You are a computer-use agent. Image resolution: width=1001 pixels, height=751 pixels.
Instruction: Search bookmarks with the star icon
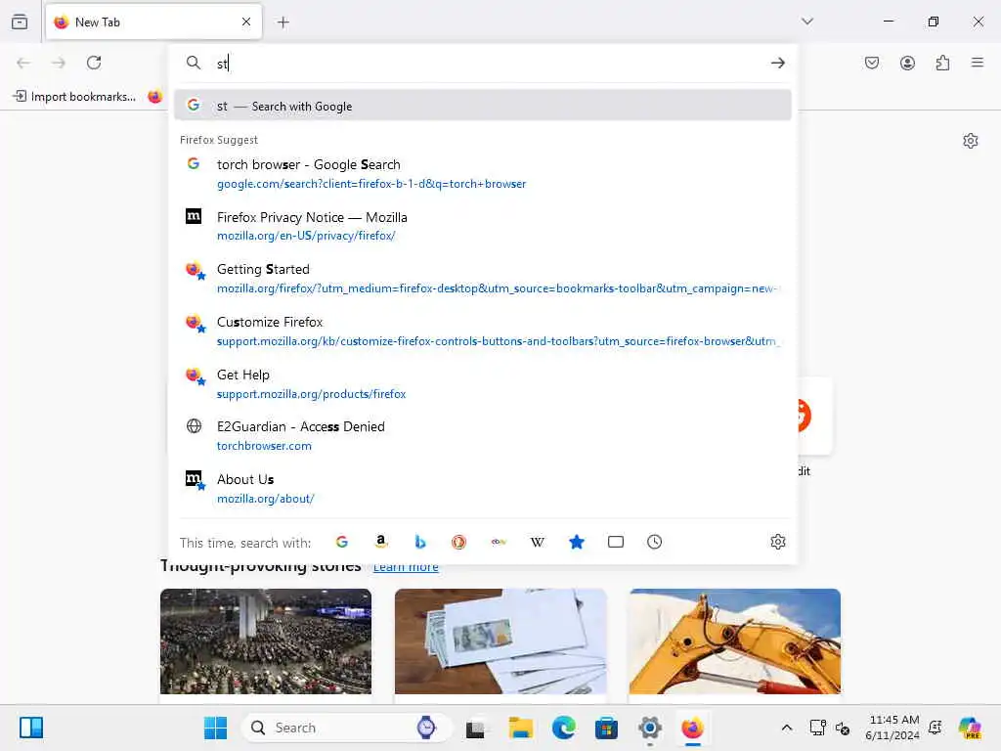(577, 542)
